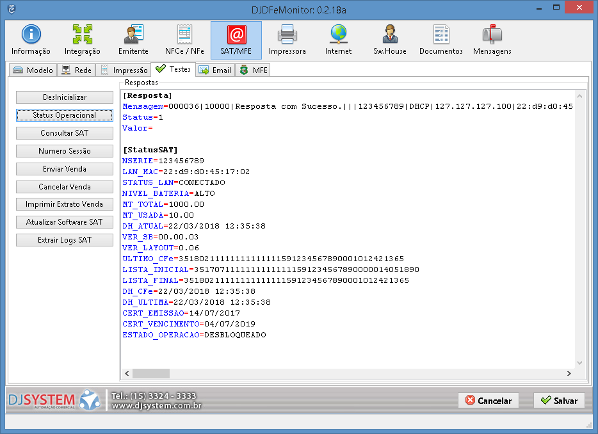
Task: Click the CERT_EMISSAO=14/07/2017 line
Action: [181, 313]
